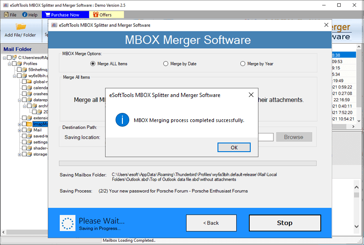The height and width of the screenshot is (245, 364).
Task: Click the loading spinner icon beside Please Wait
Action: point(67,223)
